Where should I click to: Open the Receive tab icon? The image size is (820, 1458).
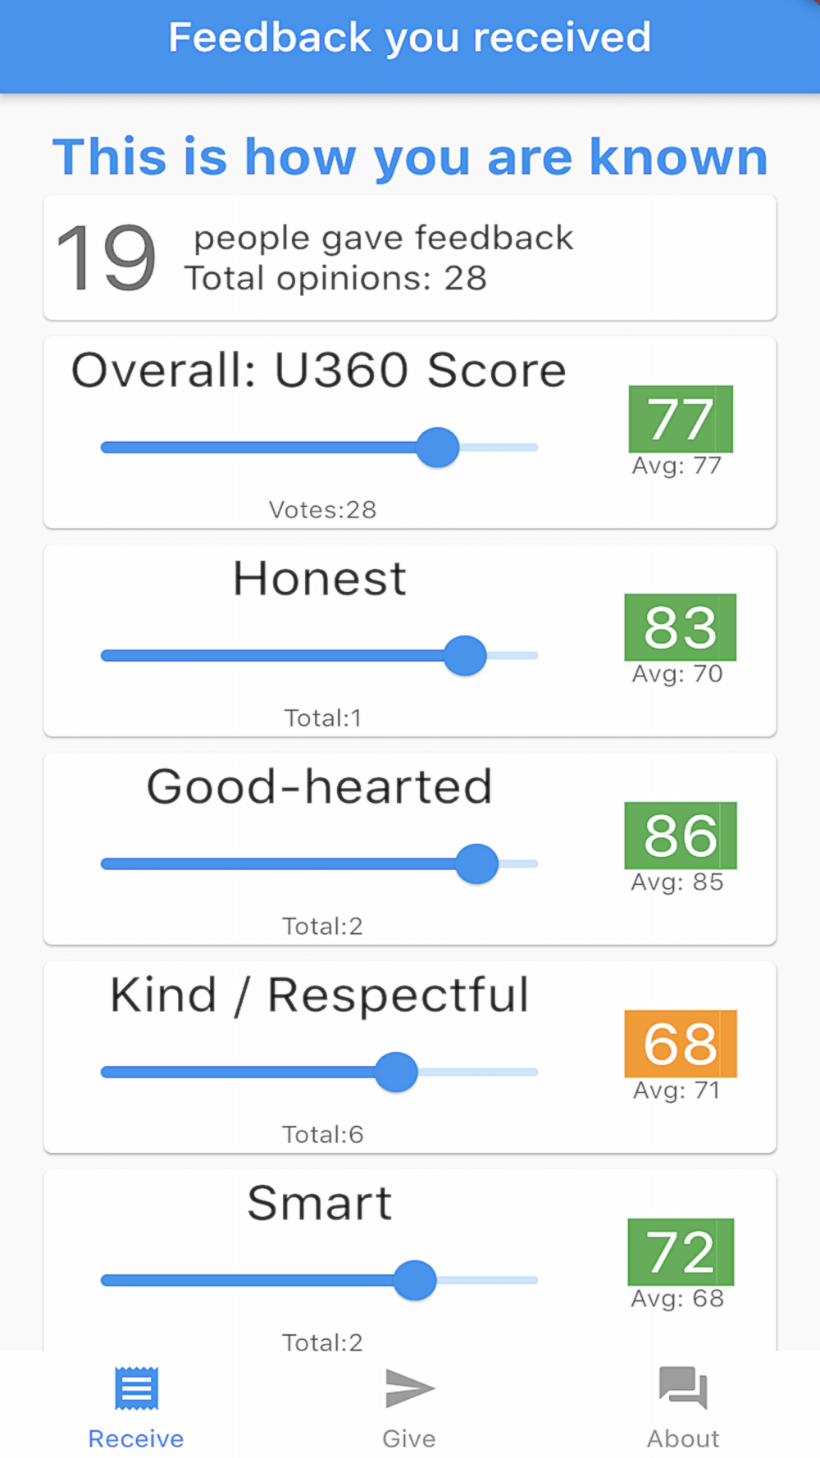136,1388
